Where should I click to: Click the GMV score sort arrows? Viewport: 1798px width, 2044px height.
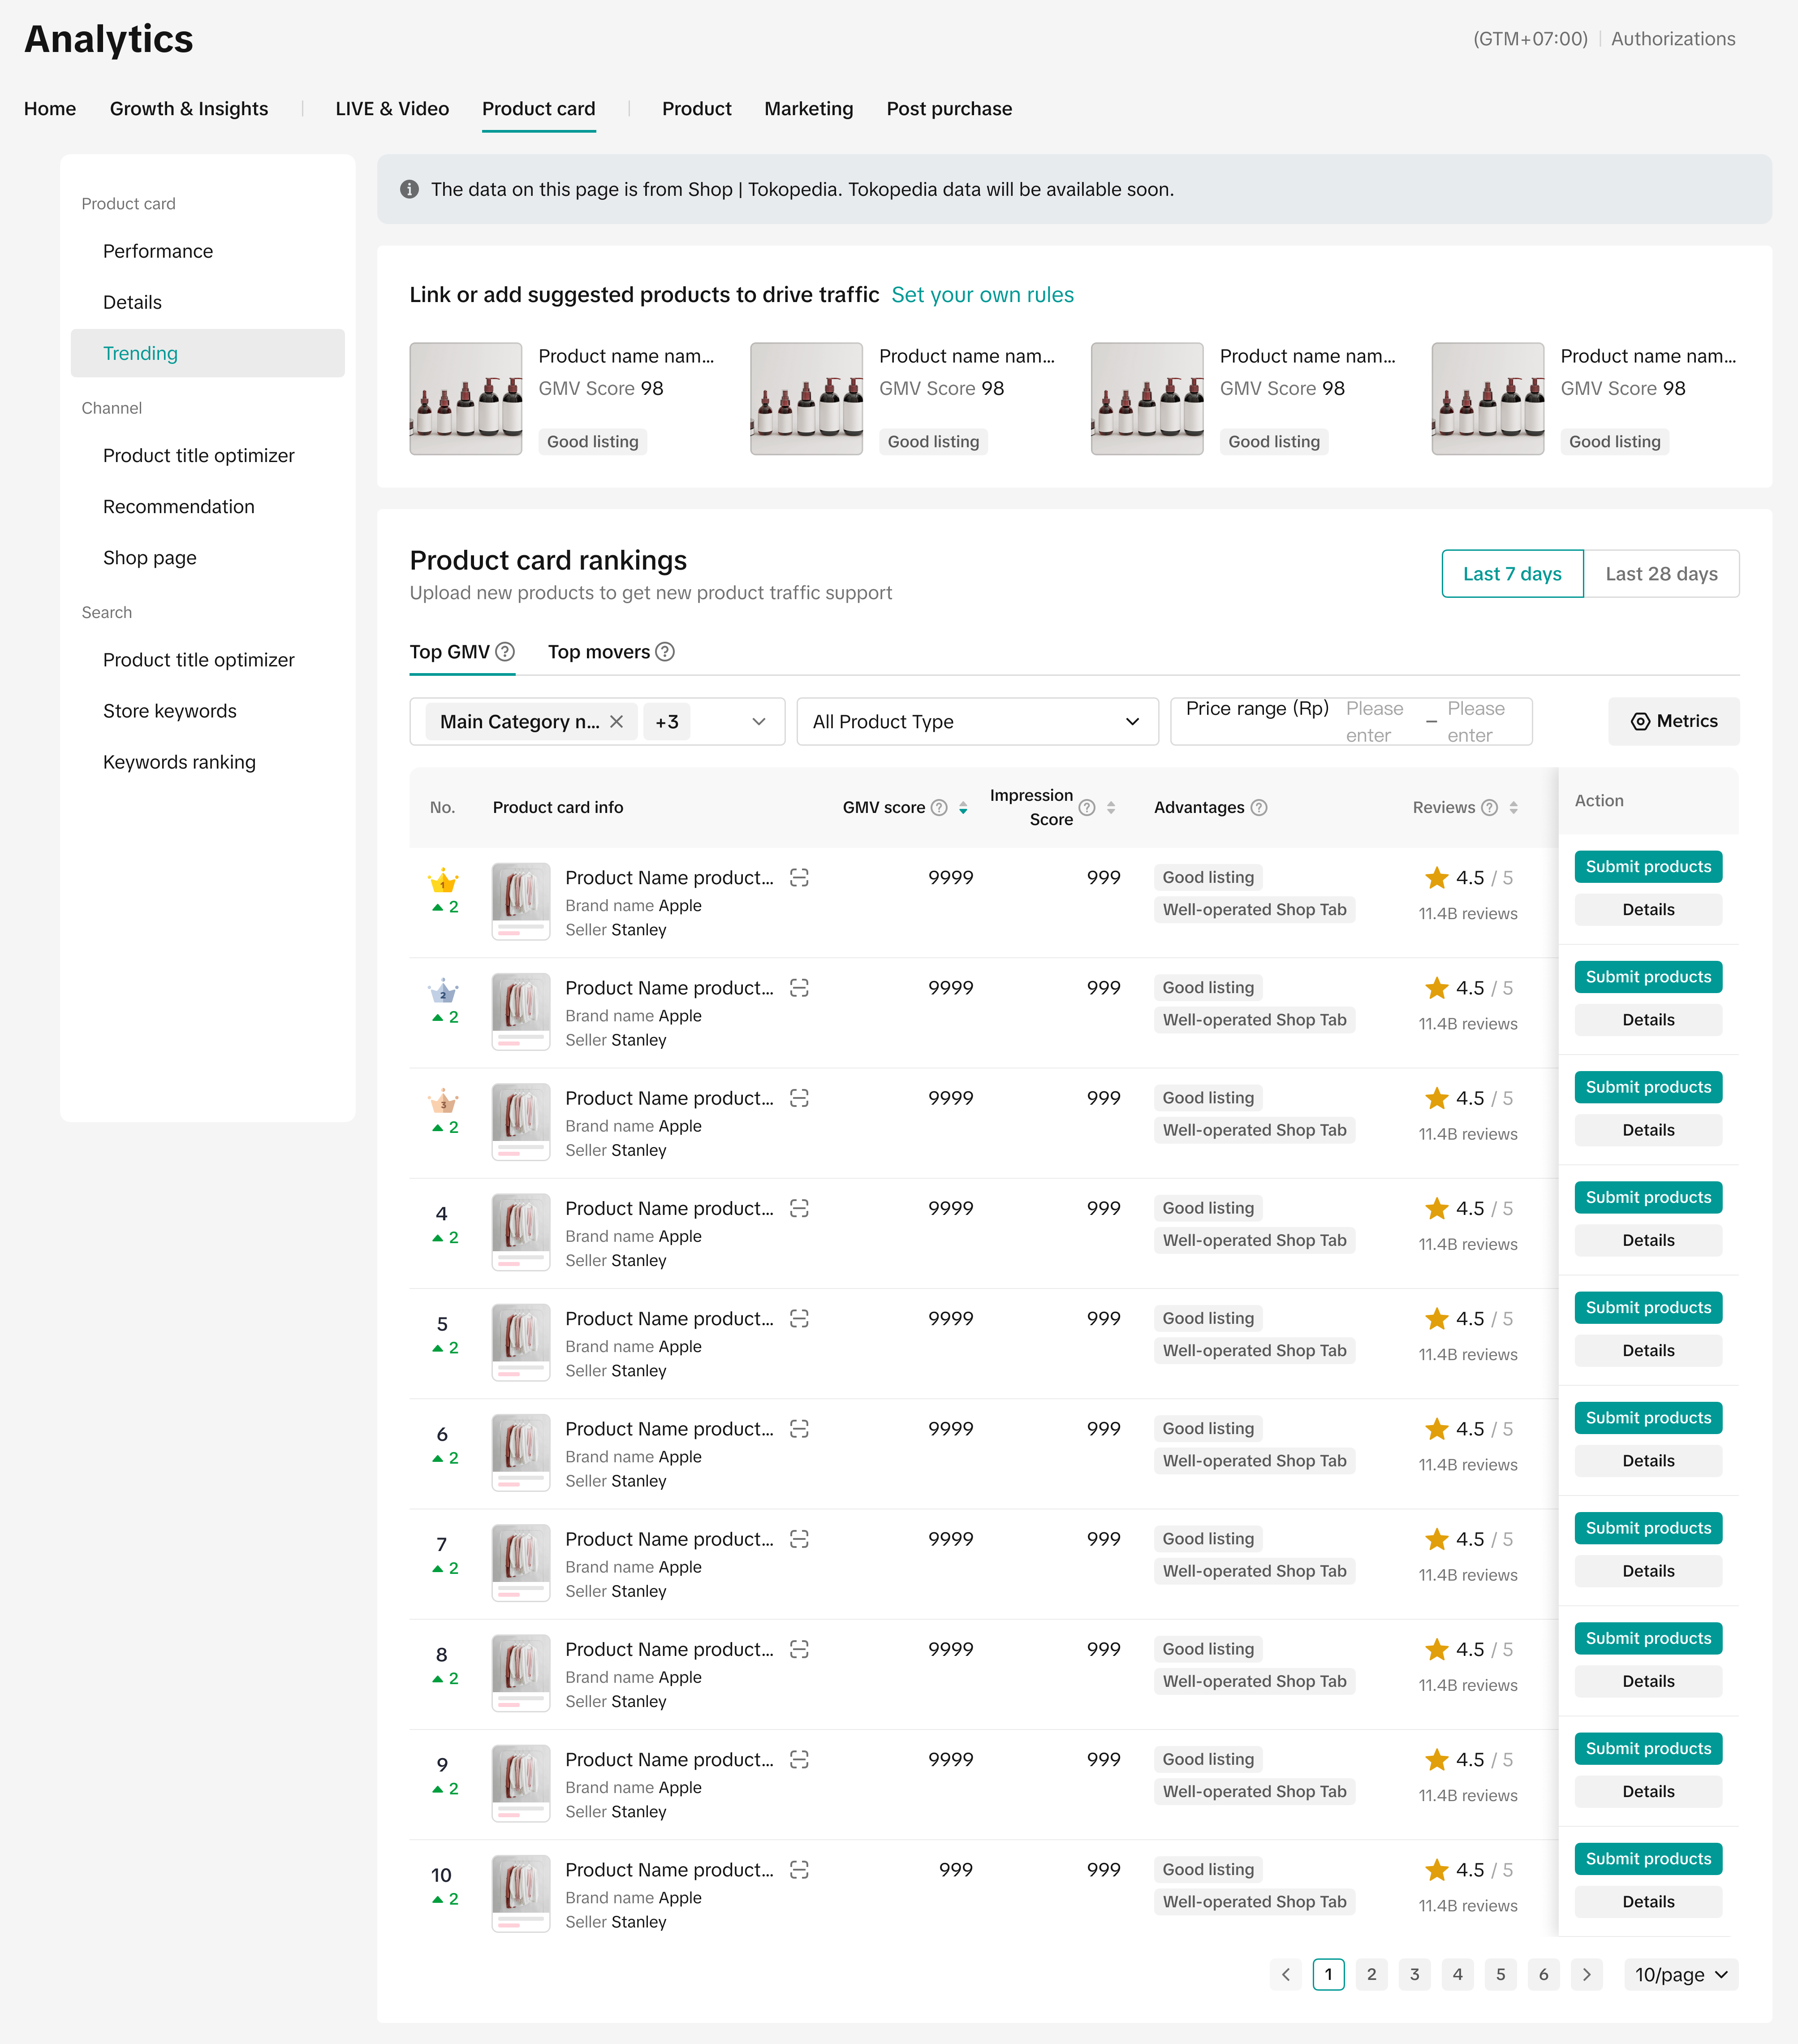point(963,808)
